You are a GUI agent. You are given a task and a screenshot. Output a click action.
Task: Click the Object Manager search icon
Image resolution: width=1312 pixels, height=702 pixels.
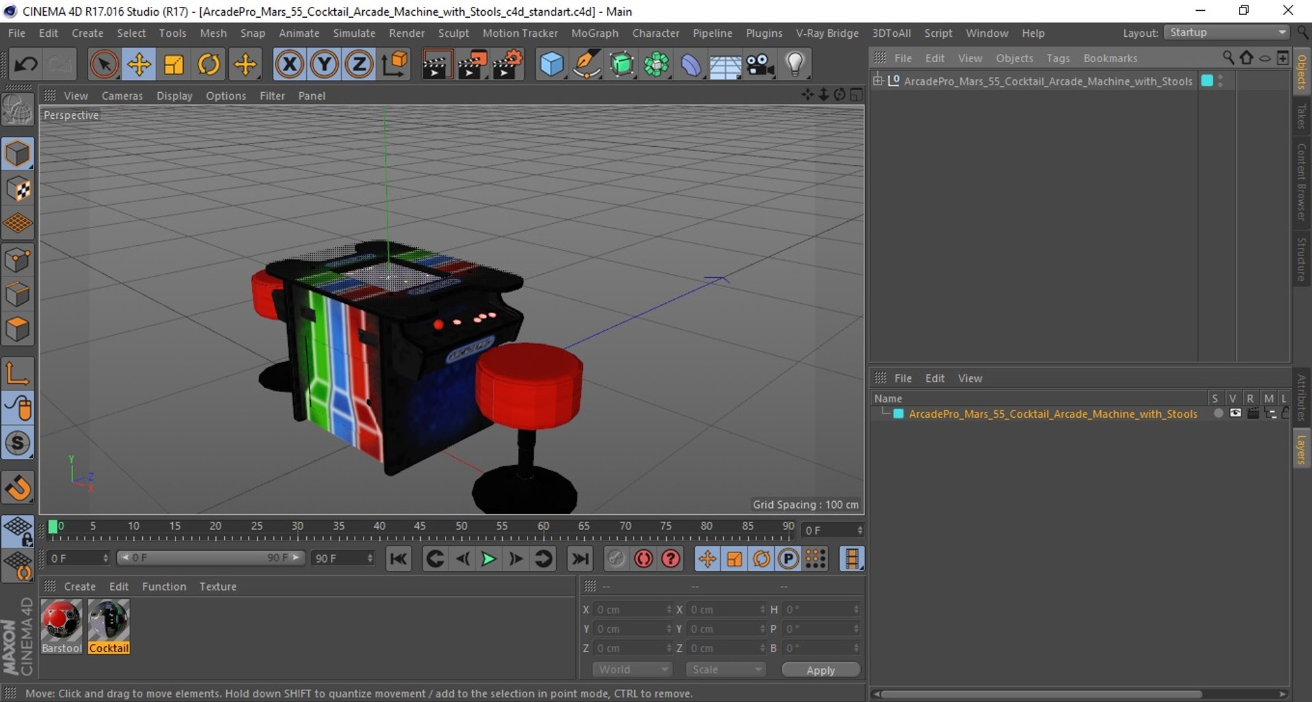[x=1228, y=58]
